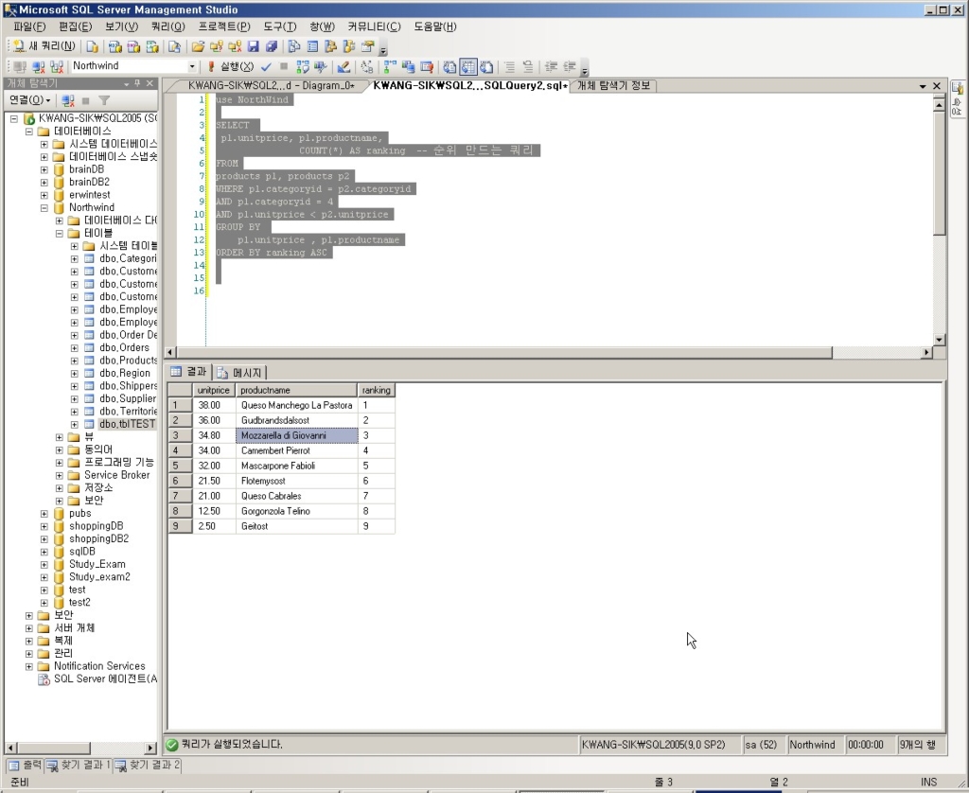Select the Queso Manchego La Pastora cell
The width and height of the screenshot is (969, 793).
[x=296, y=405]
